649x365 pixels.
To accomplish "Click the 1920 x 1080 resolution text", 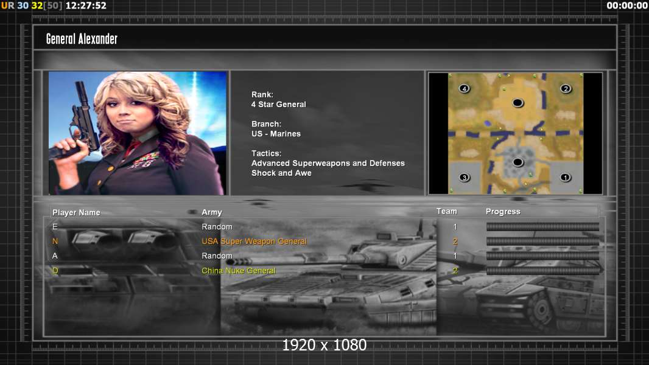I will click(x=324, y=345).
